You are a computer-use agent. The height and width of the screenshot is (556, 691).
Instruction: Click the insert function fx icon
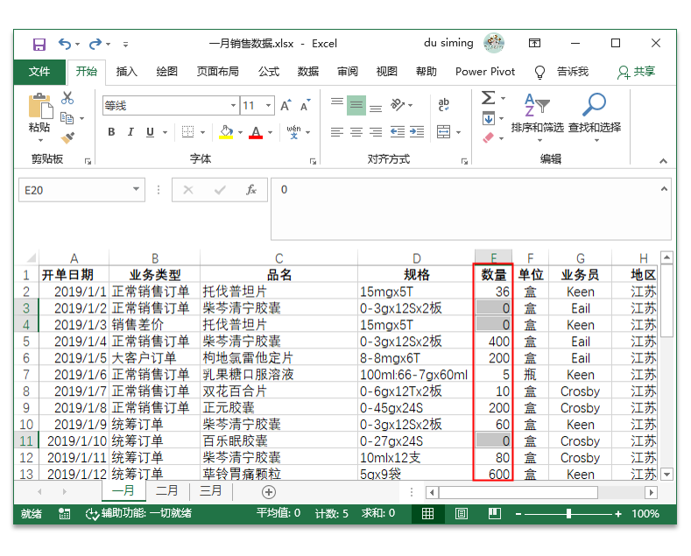click(x=251, y=190)
